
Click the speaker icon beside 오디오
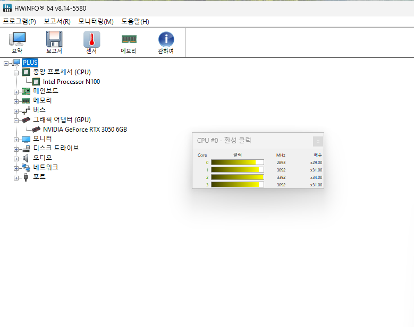pyautogui.click(x=26, y=158)
